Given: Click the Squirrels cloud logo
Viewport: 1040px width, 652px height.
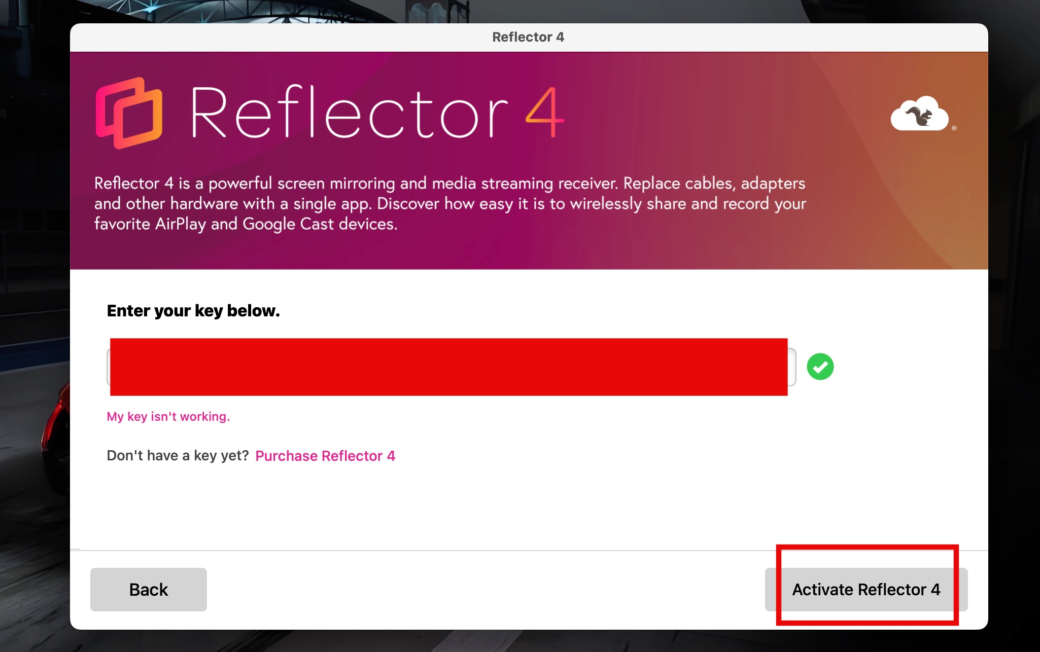Looking at the screenshot, I should 919,114.
